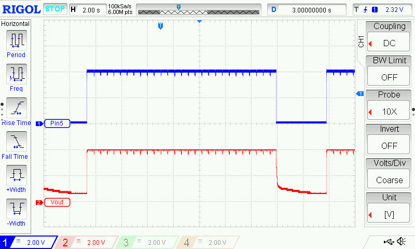Screen dimensions: 415x249
Task: Click the Vout channel label marker
Action: click(57, 202)
